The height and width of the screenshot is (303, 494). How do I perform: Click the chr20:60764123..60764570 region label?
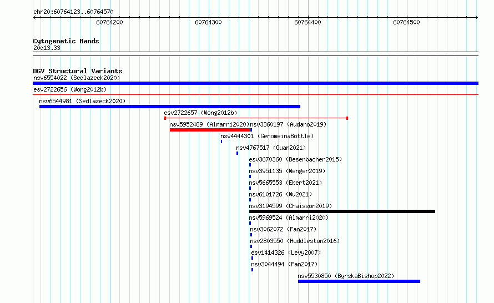coord(73,12)
